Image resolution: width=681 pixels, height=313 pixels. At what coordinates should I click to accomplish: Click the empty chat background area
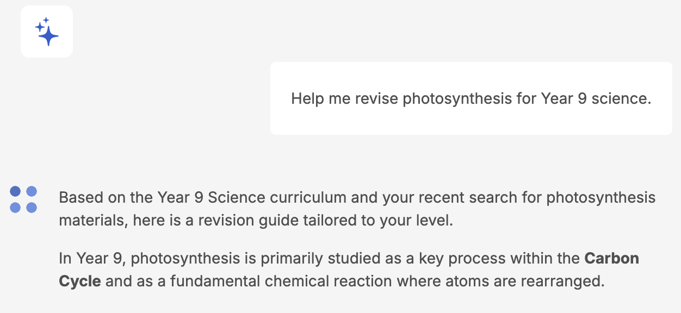pyautogui.click(x=163, y=136)
